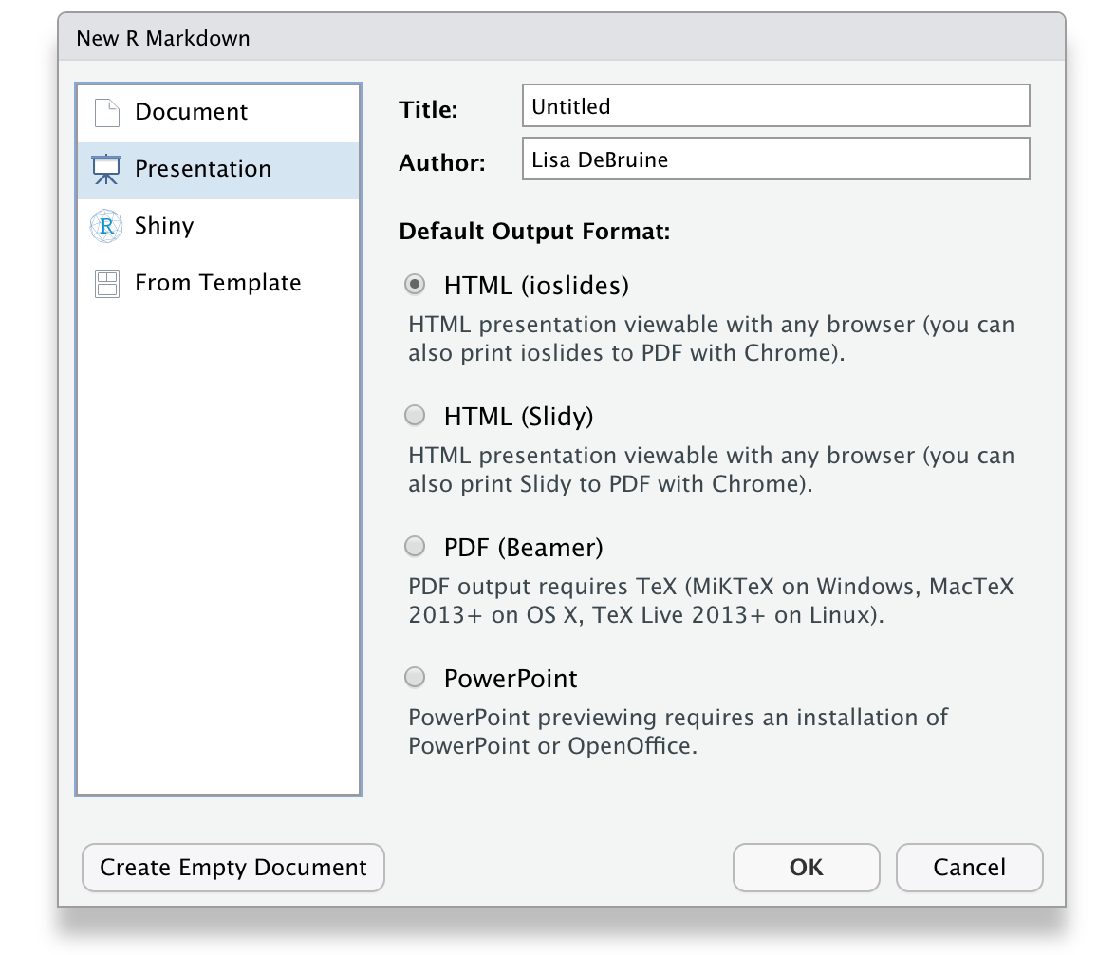Viewport: 1116px width, 955px height.
Task: Click the Slidy description about Chrome PDF
Action: pos(711,470)
